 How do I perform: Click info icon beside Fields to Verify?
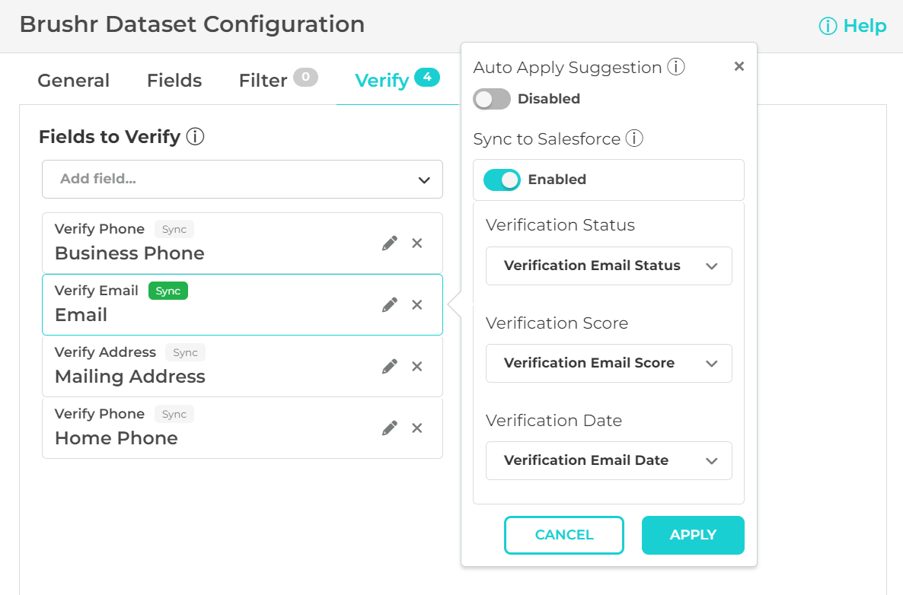pos(196,137)
